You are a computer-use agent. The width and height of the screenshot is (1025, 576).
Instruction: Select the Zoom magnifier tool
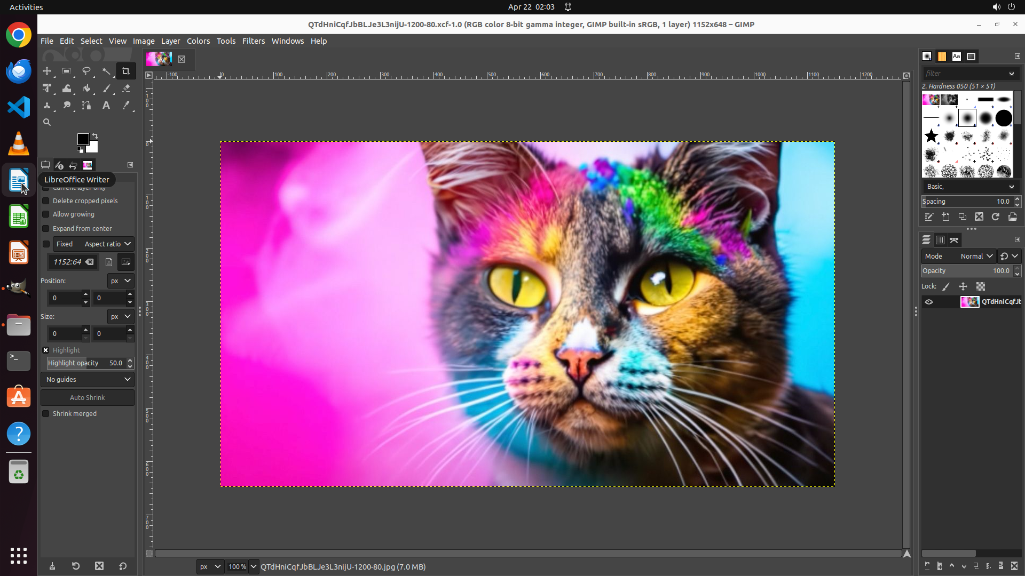(47, 122)
